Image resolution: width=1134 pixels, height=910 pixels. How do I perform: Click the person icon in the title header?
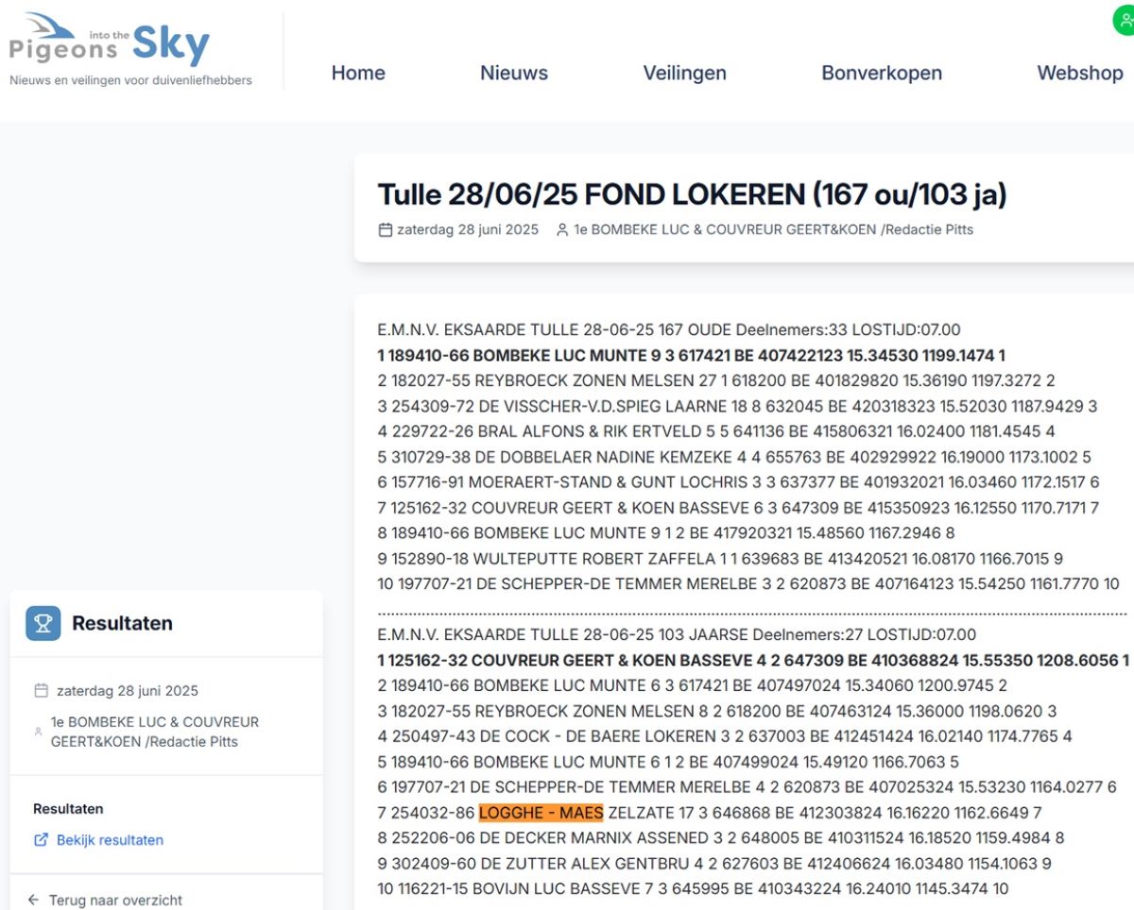(x=562, y=229)
